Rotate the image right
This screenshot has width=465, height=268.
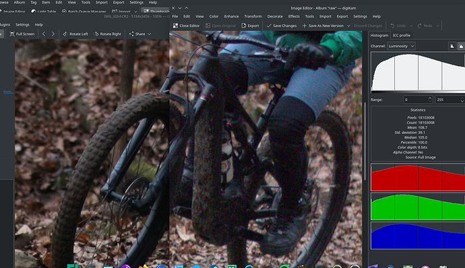(107, 34)
